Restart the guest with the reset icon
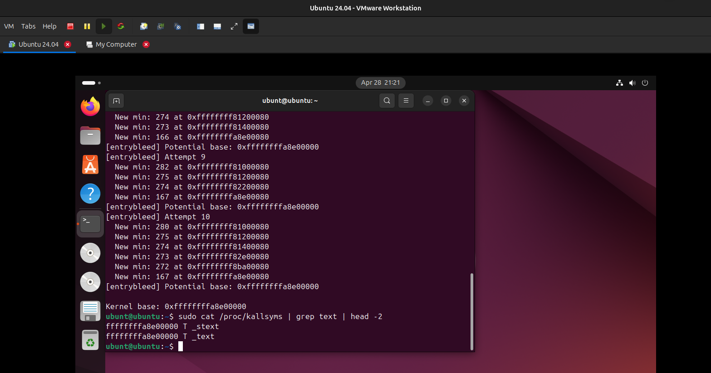Image resolution: width=711 pixels, height=373 pixels. tap(121, 26)
